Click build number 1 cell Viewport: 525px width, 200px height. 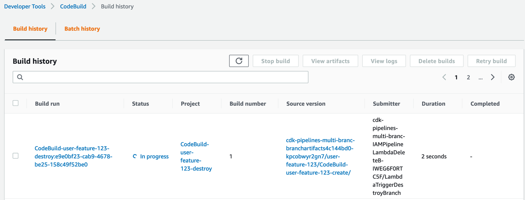coord(231,156)
